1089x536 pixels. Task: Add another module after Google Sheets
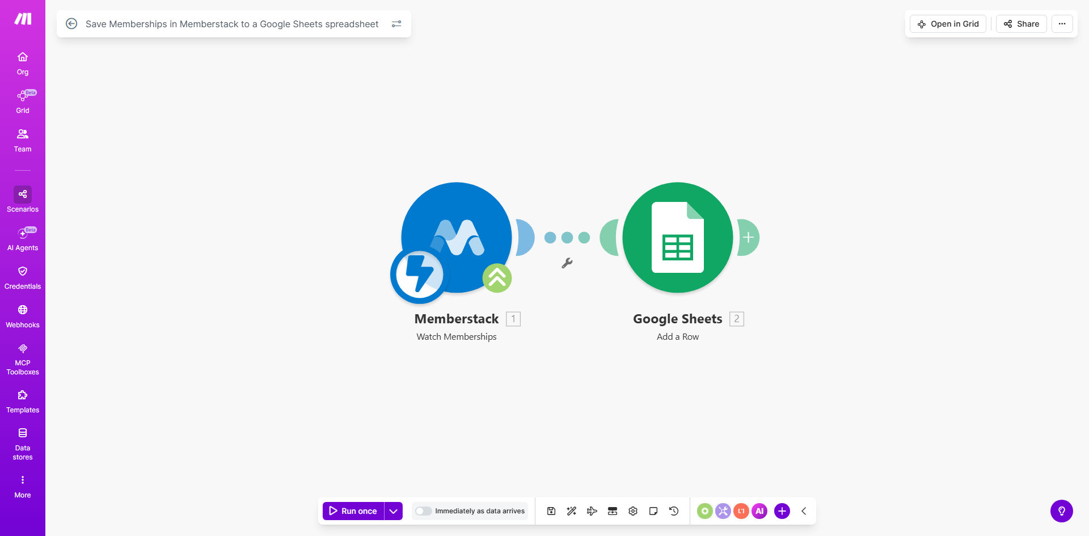click(749, 238)
